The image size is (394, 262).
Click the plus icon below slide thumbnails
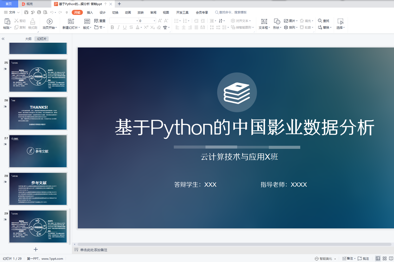[36, 249]
